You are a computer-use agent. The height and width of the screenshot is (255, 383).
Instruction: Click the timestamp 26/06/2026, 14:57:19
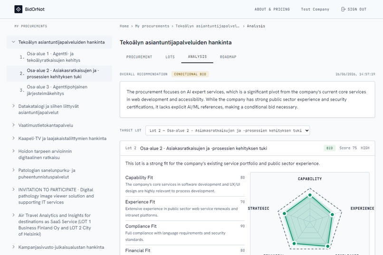[355, 74]
